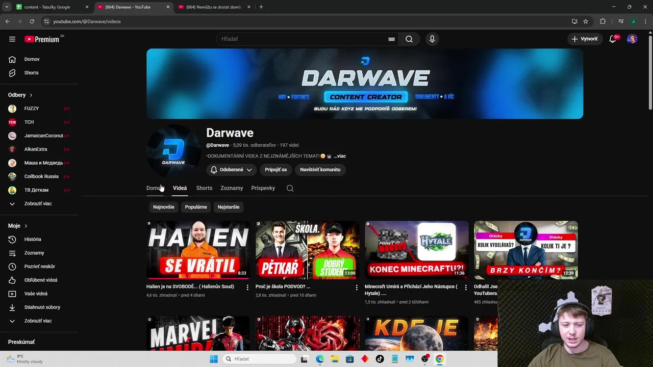Open Obľúbené videá in the sidebar
This screenshot has height=367, width=653.
tap(40, 280)
